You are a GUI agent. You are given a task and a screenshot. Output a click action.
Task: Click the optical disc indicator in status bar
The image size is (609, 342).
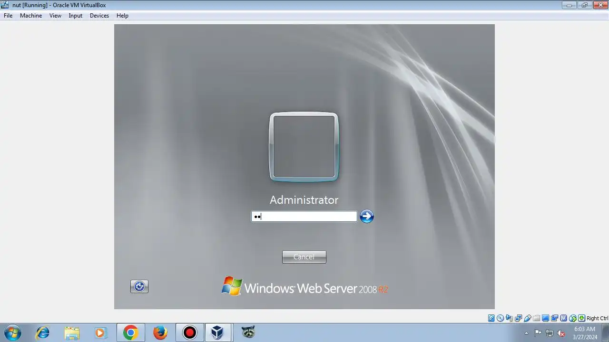(x=501, y=318)
